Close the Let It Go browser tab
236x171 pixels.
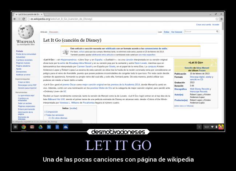coord(42,14)
